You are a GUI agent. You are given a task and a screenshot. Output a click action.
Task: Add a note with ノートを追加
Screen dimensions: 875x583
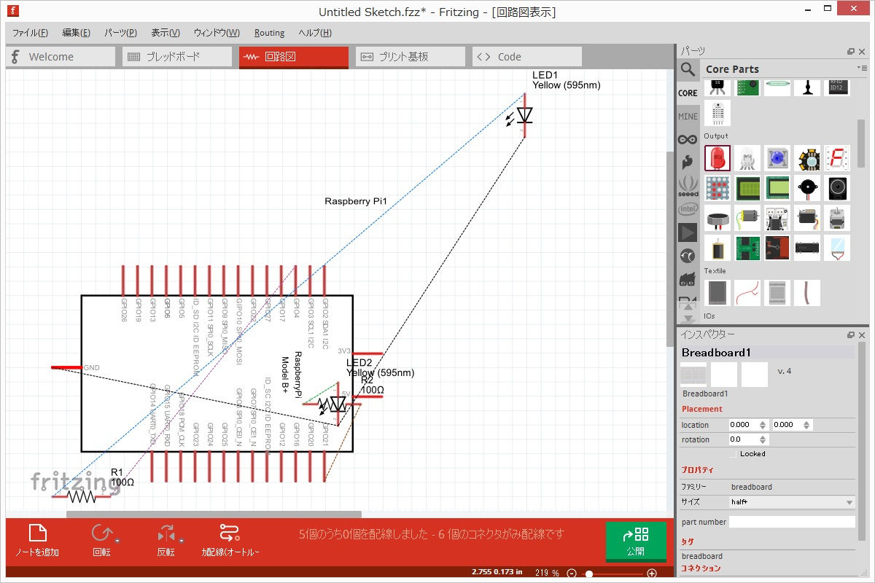point(37,540)
